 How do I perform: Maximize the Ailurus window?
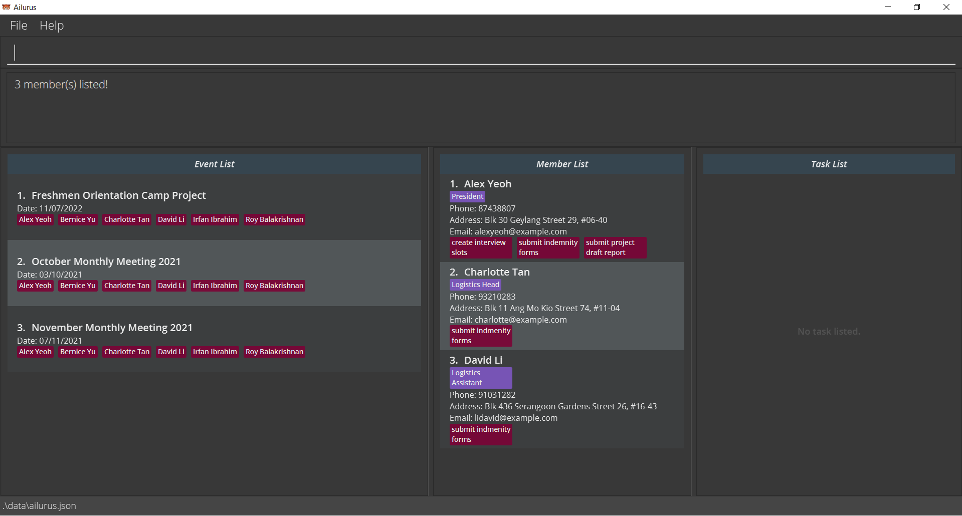[916, 7]
